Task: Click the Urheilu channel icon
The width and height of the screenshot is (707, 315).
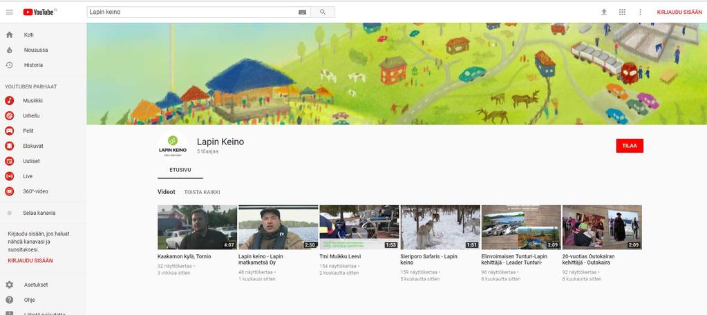Action: [x=10, y=116]
